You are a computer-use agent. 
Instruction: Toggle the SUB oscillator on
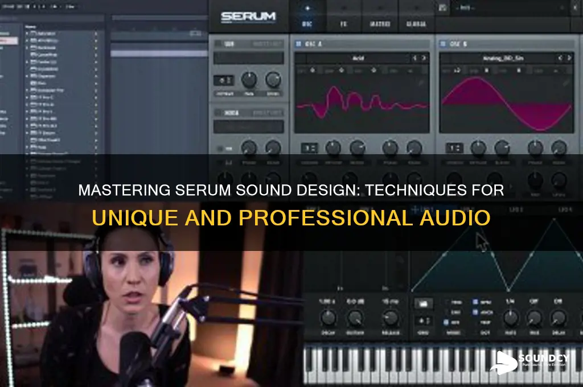click(218, 44)
